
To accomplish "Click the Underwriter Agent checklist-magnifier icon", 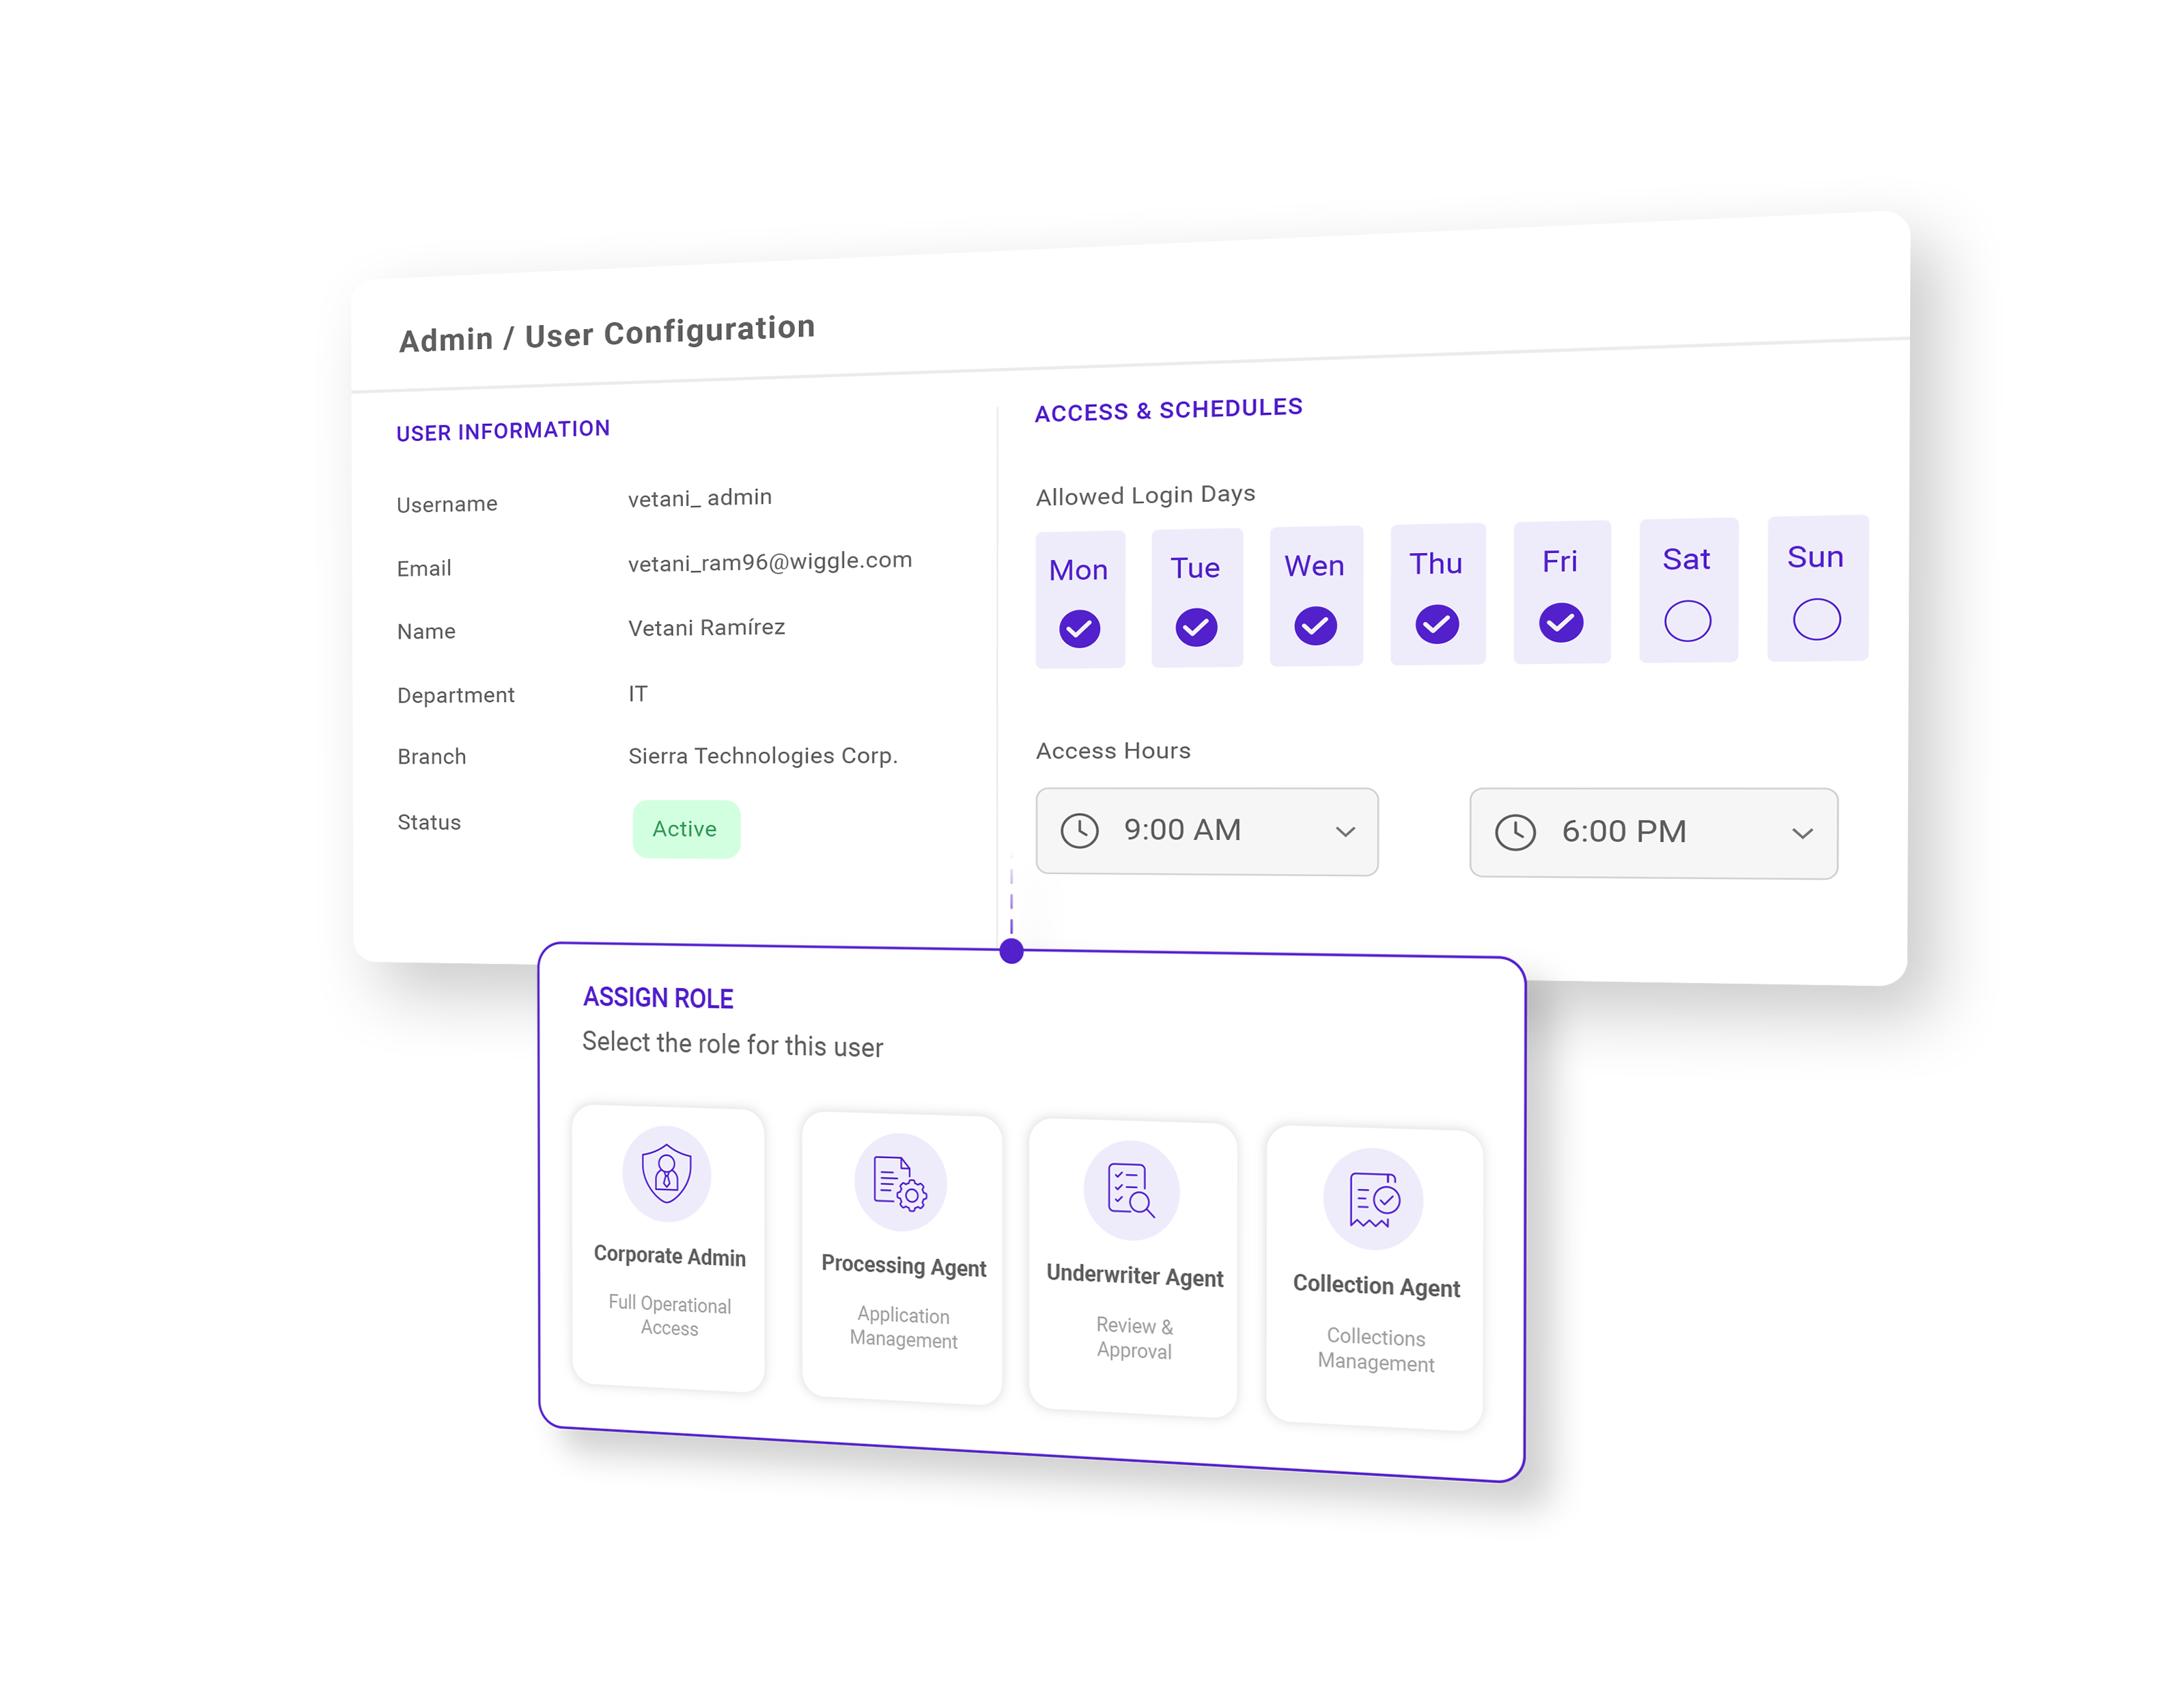I will tap(1131, 1191).
